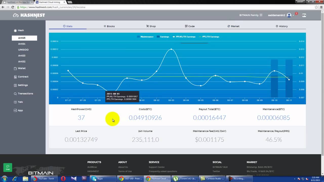324x182 pixels.
Task: Open the Terms of Use link
Action: (x=125, y=171)
